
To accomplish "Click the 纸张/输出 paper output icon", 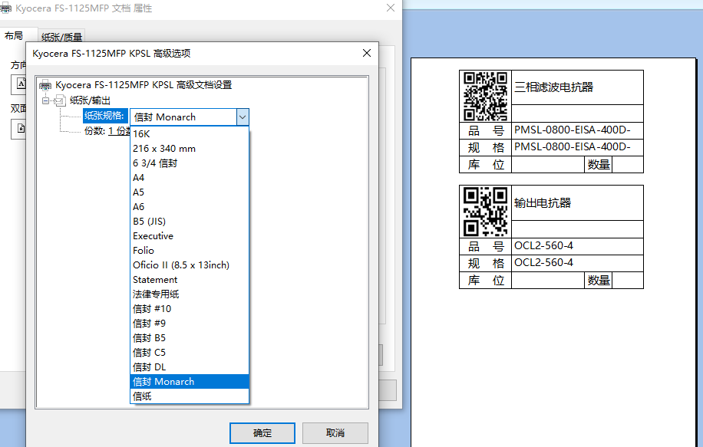I will [60, 100].
